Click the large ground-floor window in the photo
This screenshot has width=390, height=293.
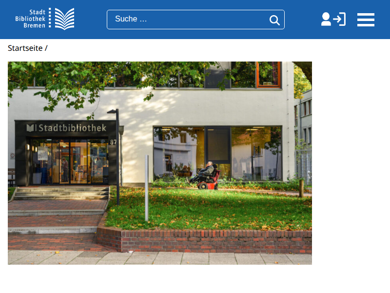tap(217, 153)
